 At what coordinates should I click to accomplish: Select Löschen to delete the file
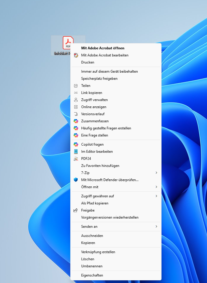[116, 259]
